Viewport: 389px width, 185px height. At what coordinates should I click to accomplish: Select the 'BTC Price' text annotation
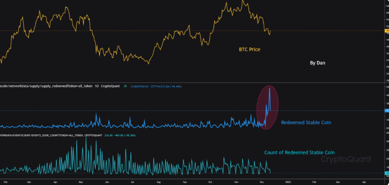pos(250,50)
